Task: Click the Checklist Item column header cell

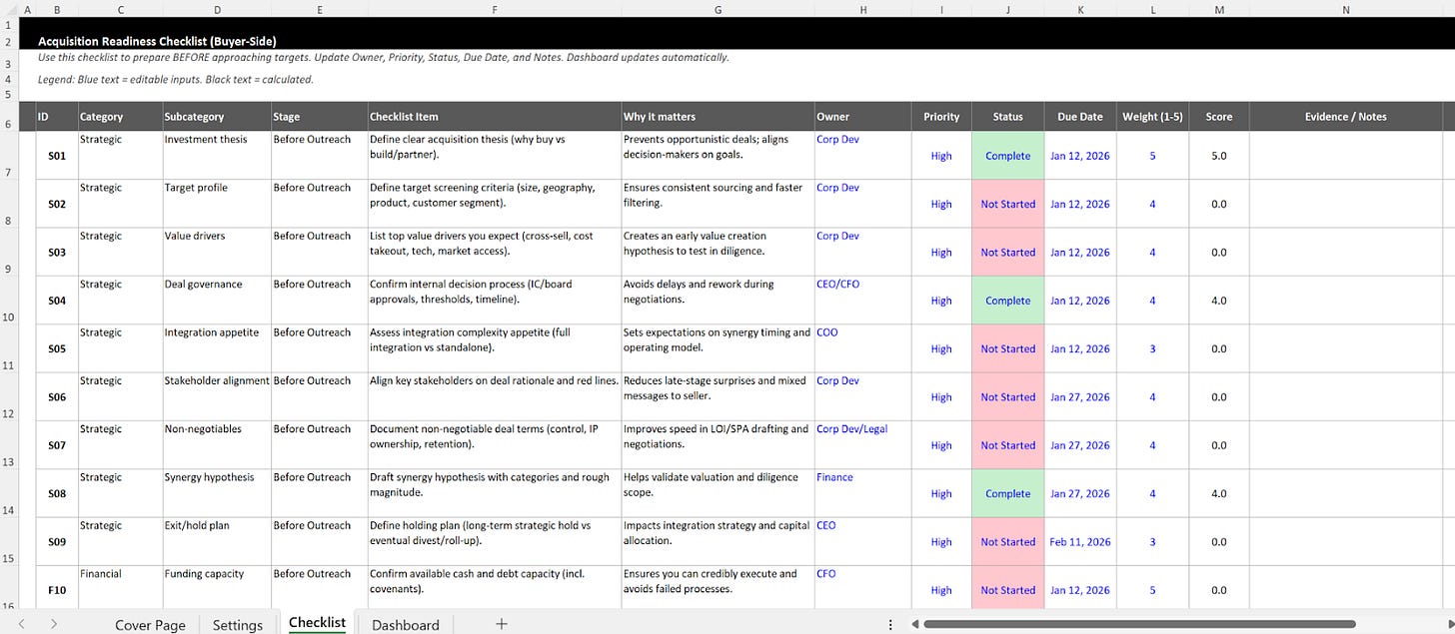Action: (x=494, y=117)
